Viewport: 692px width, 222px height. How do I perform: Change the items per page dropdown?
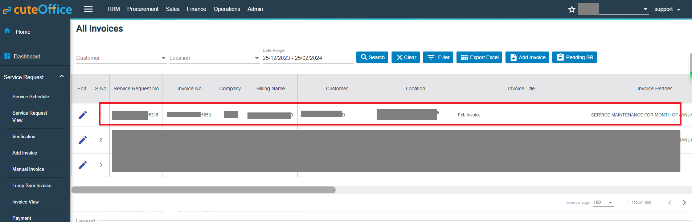[603, 203]
